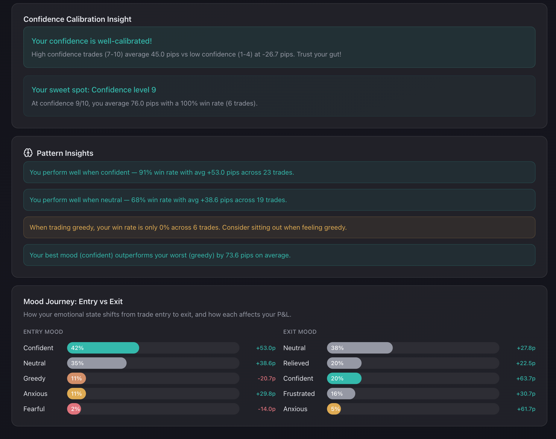Open the well-calibrated confidence insight card

pyautogui.click(x=279, y=48)
